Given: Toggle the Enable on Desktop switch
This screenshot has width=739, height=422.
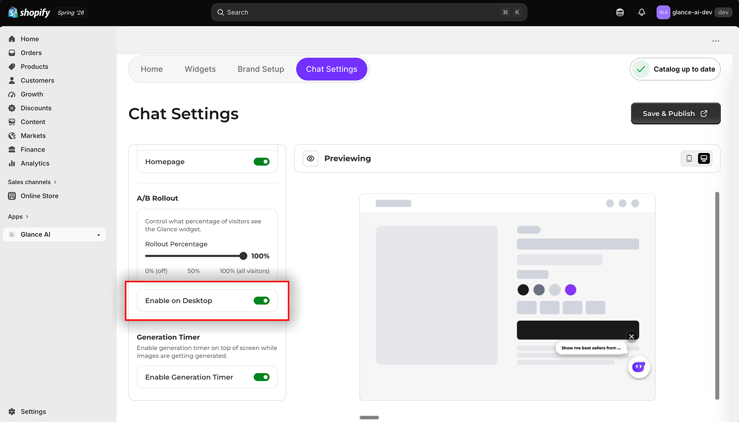Looking at the screenshot, I should 262,301.
